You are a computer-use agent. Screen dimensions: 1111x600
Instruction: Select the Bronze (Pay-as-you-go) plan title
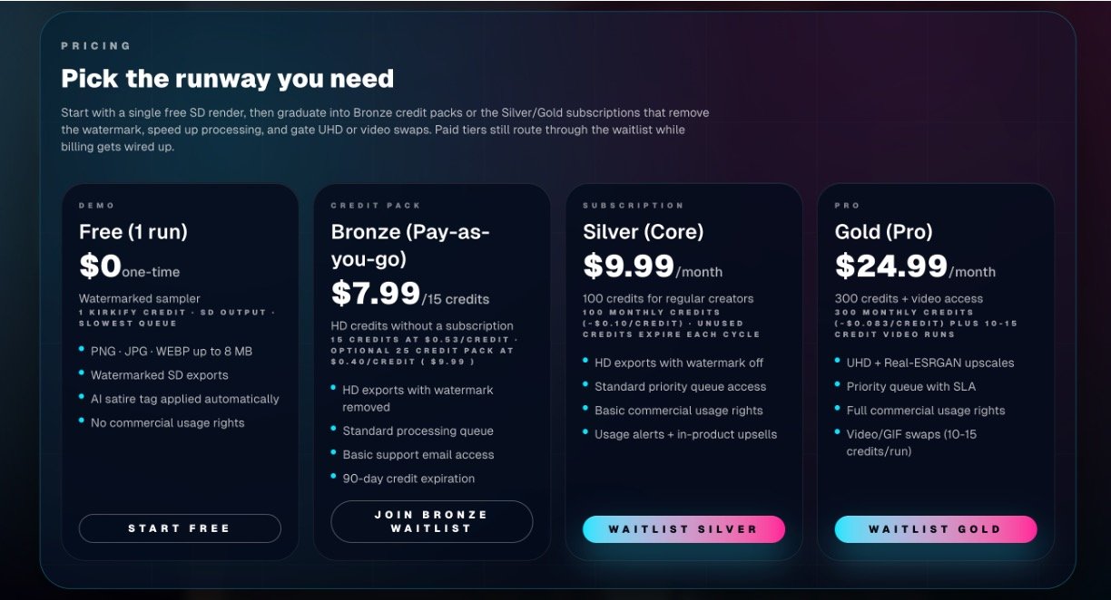[x=409, y=245]
